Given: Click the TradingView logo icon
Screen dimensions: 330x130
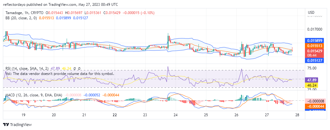Looking at the screenshot, I should 6,124.
